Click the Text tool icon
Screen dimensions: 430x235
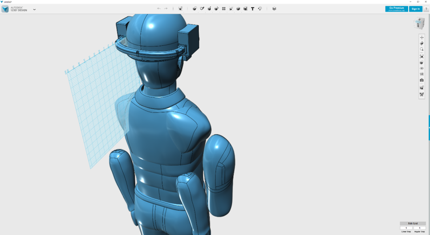[x=253, y=8]
